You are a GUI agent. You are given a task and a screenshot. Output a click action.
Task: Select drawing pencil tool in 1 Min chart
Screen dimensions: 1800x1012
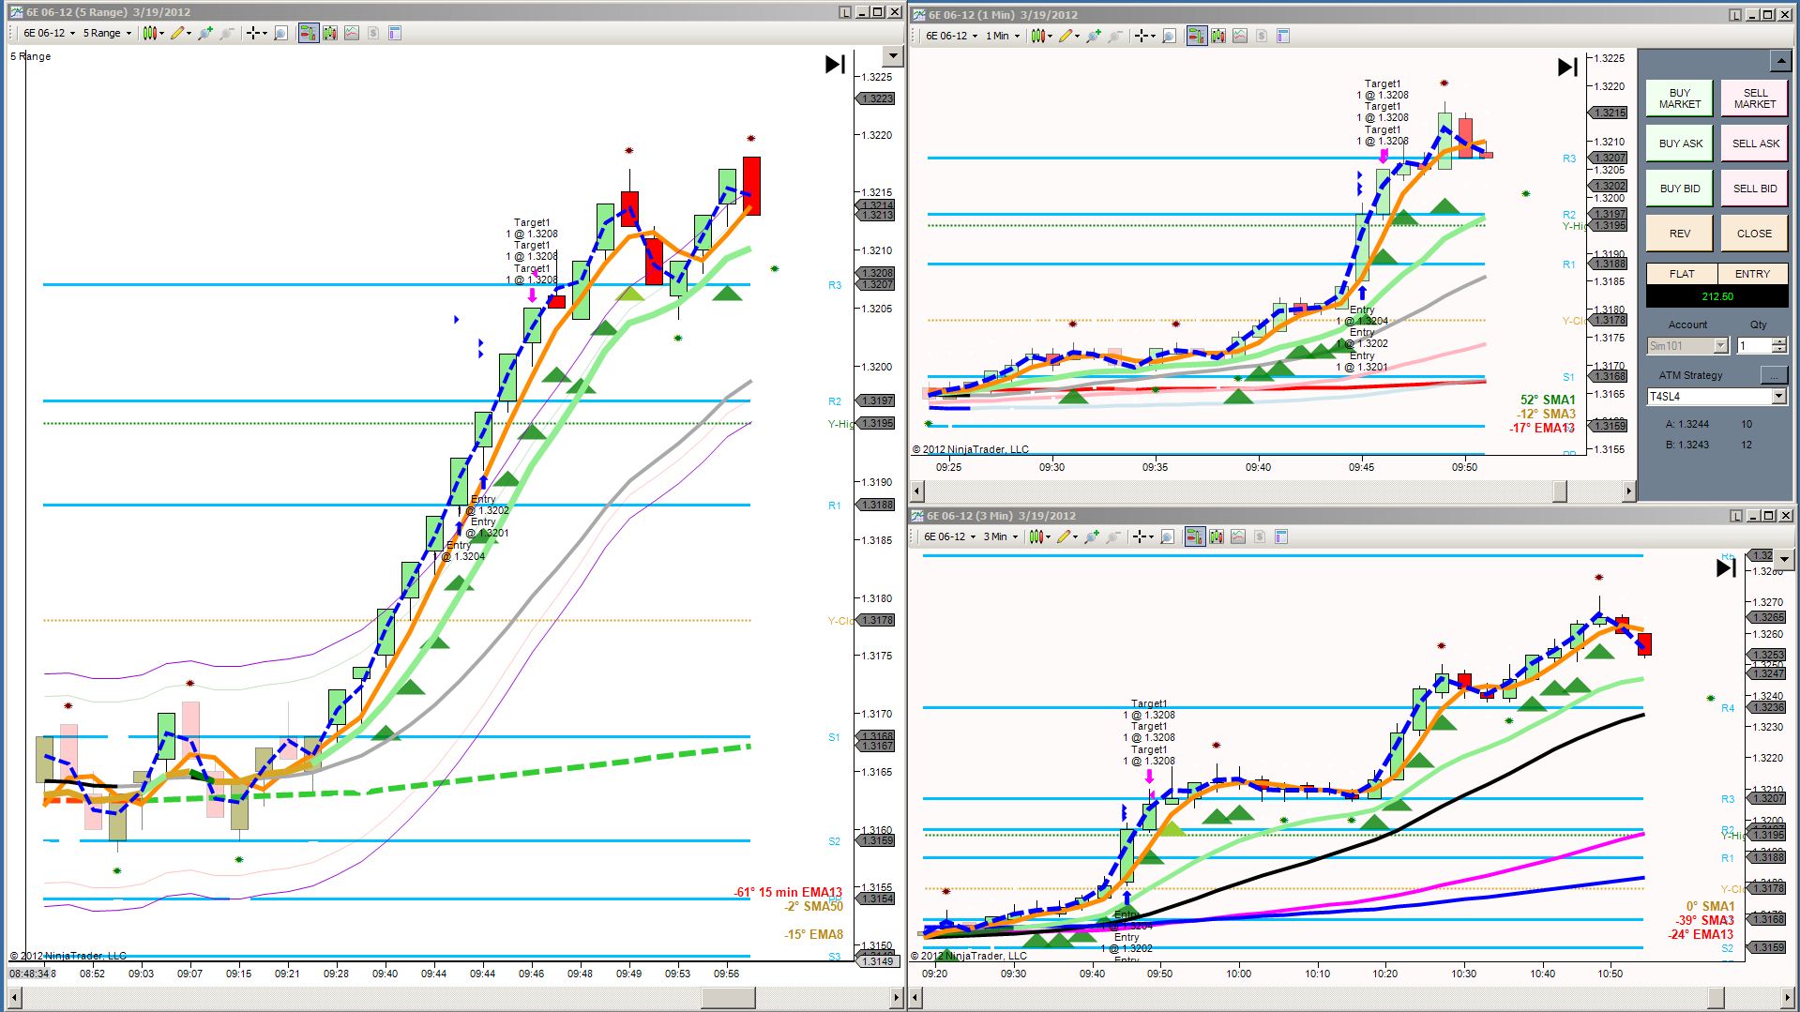click(1069, 36)
